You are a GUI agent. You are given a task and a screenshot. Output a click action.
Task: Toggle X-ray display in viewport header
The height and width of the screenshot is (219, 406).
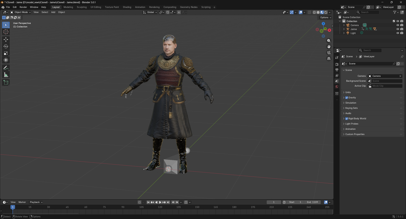point(309,12)
